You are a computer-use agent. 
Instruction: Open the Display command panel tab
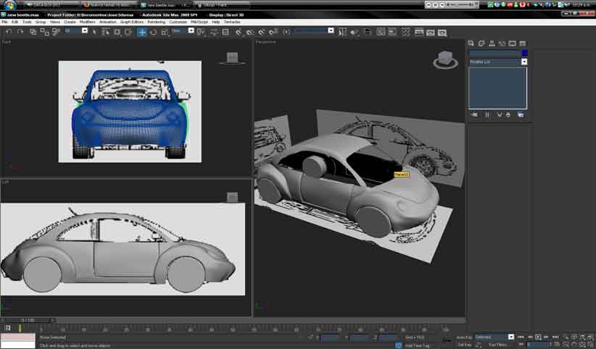click(x=513, y=43)
